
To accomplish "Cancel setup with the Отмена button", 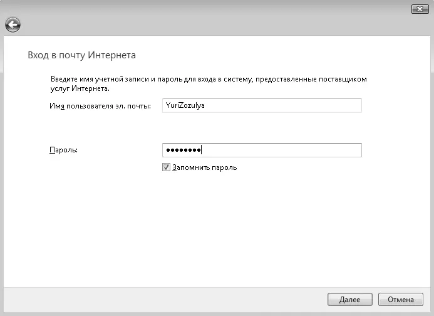I will pos(401,300).
